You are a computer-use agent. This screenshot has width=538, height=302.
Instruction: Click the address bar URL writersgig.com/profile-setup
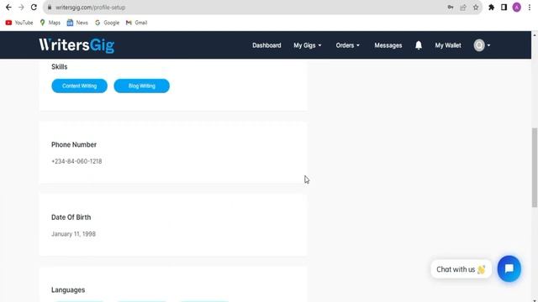(90, 8)
